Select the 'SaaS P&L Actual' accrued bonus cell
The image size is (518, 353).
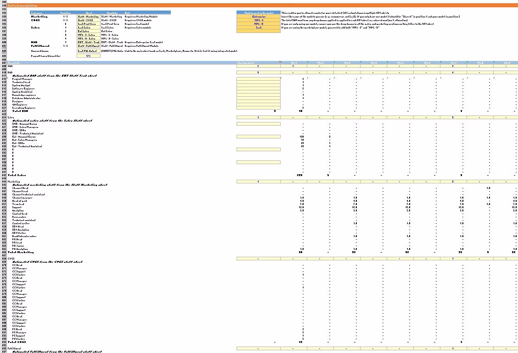pyautogui.click(x=88, y=51)
